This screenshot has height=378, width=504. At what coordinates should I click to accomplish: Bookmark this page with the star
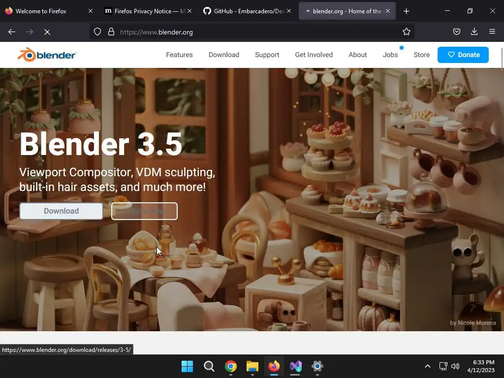tap(406, 32)
